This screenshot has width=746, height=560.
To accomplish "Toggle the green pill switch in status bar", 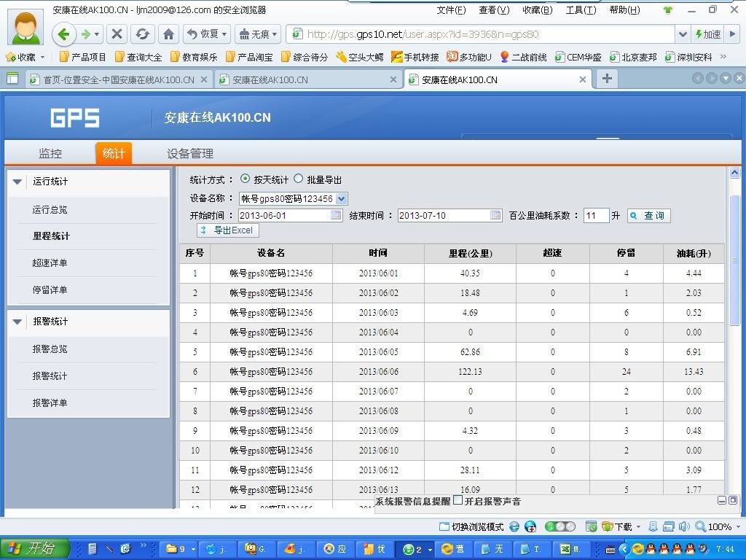I will pos(560,526).
